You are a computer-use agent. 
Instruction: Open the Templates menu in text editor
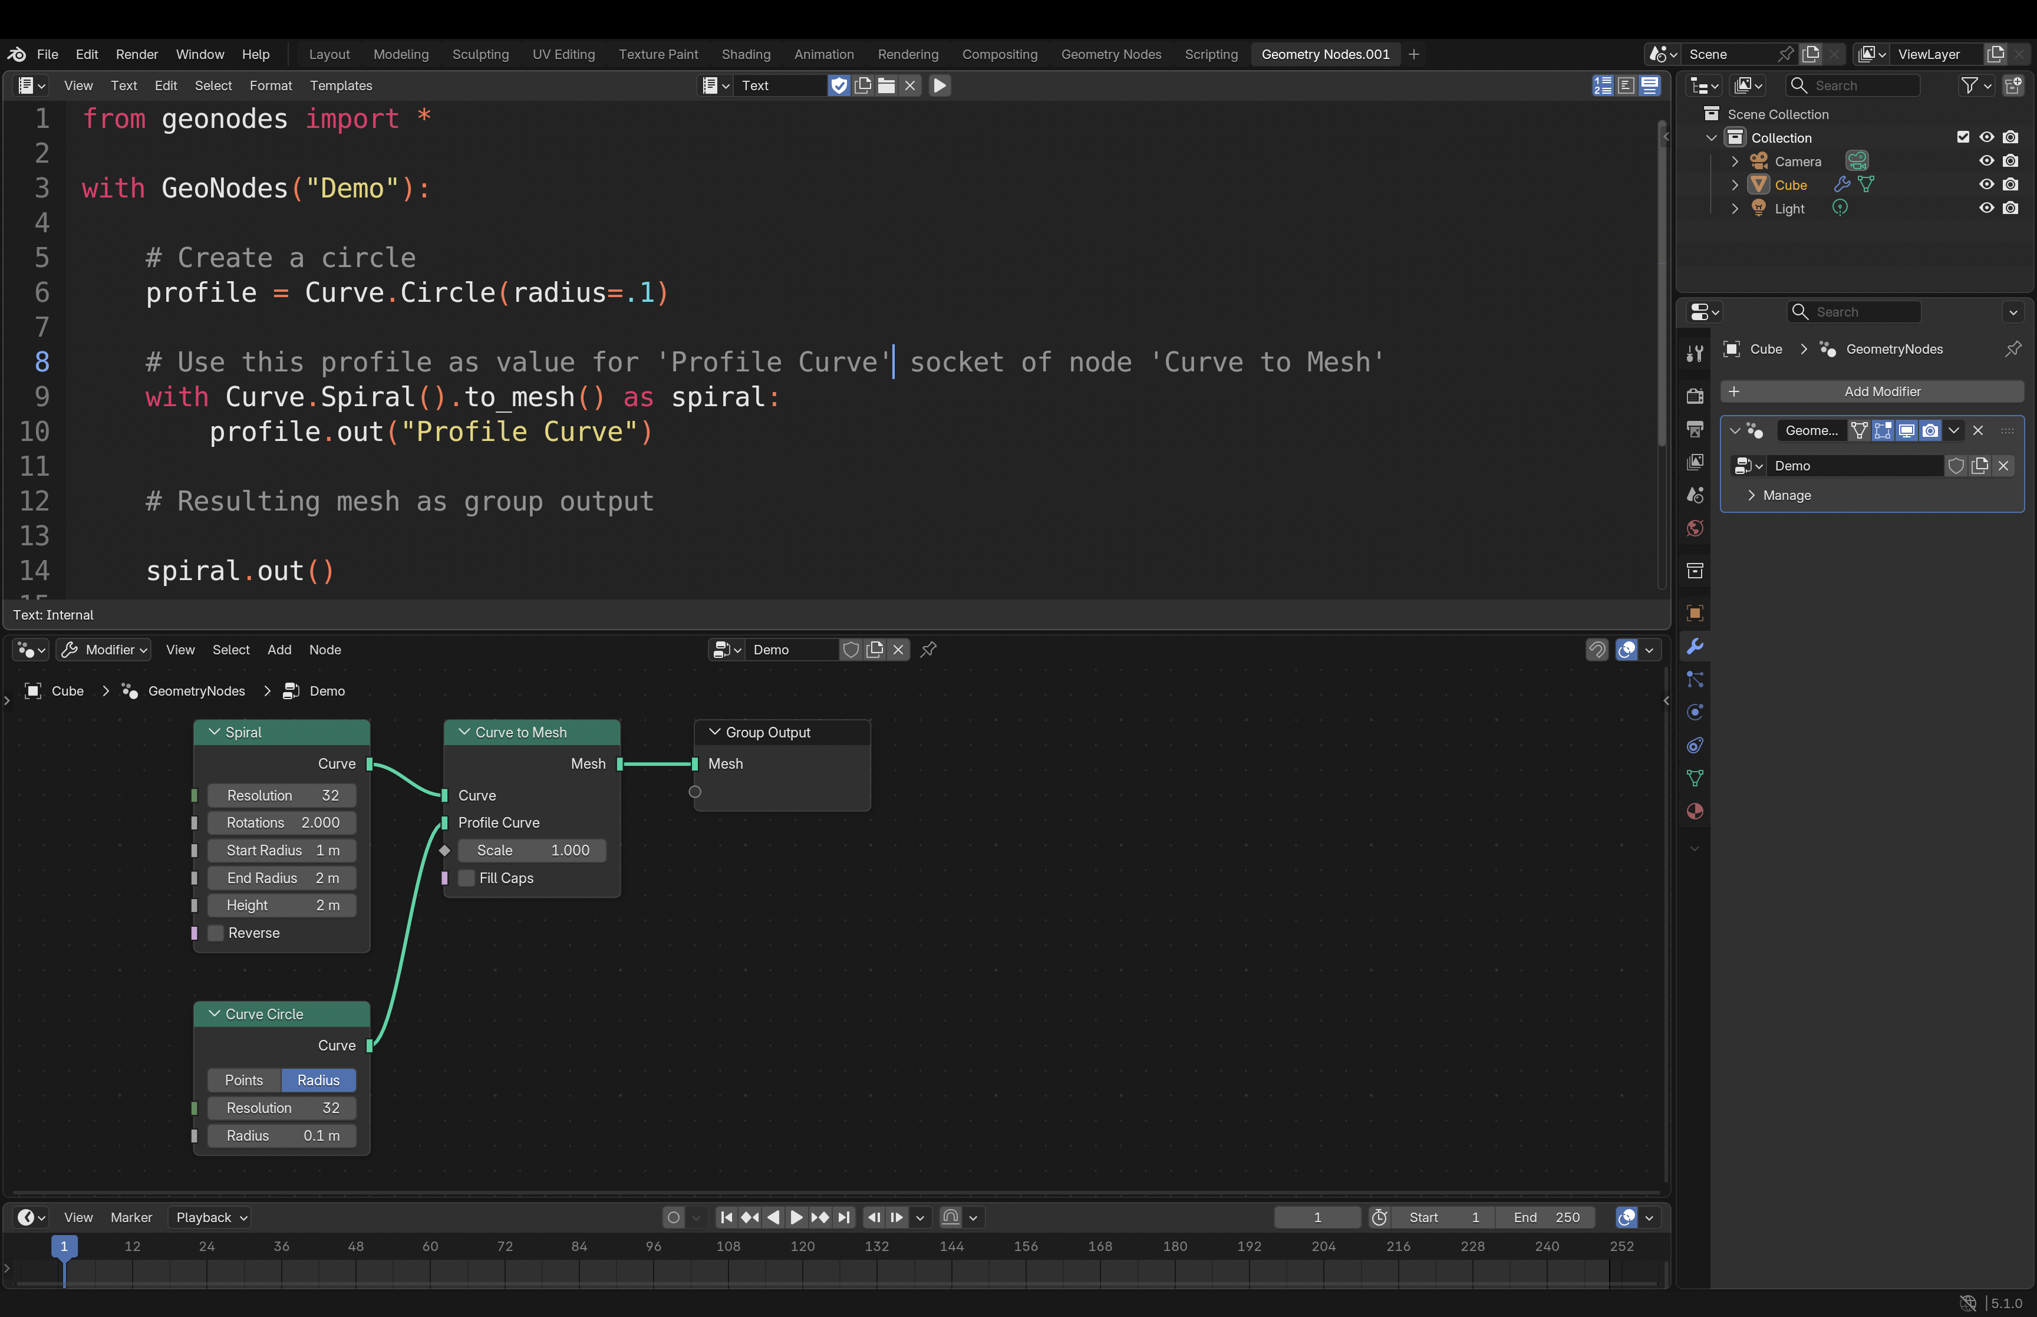tap(341, 85)
